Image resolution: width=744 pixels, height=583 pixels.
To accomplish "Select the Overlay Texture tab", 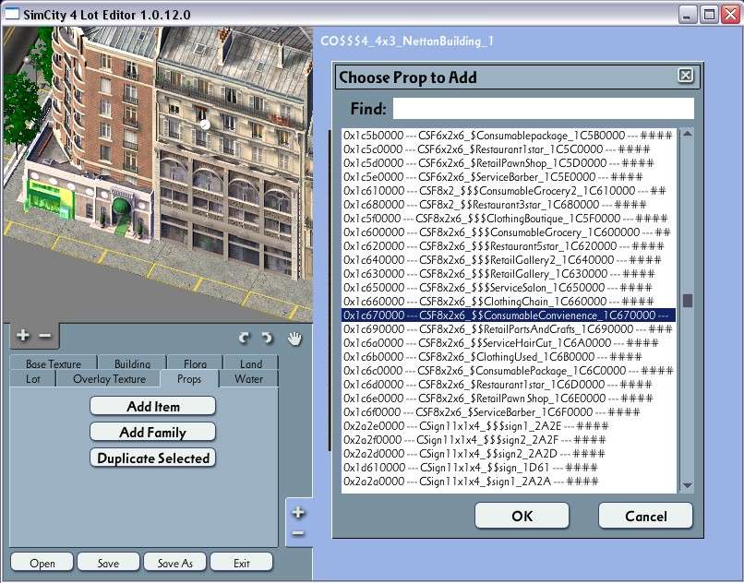I will pyautogui.click(x=109, y=378).
